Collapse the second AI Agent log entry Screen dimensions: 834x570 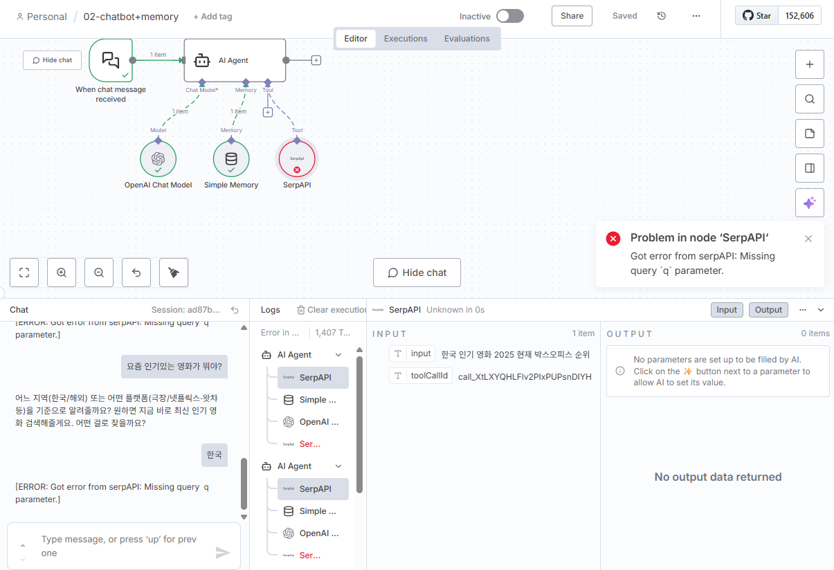tap(338, 466)
